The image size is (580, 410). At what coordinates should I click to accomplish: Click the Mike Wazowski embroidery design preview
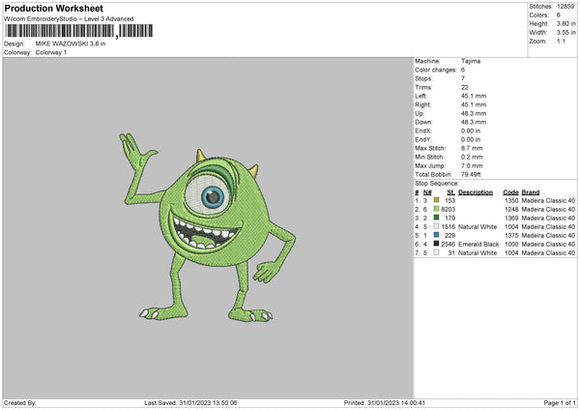point(207,222)
